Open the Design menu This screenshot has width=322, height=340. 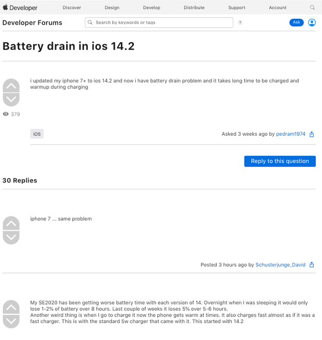pos(112,8)
